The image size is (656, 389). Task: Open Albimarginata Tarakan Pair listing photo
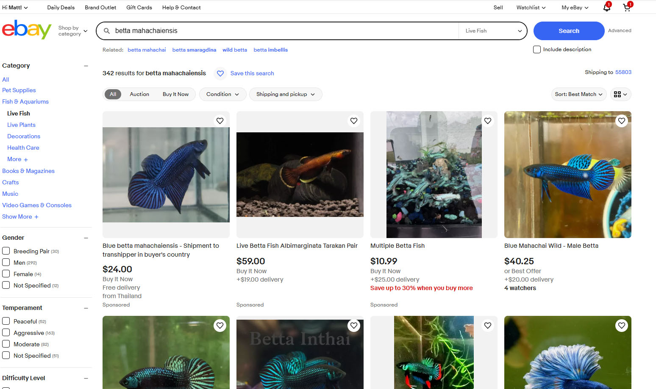pos(300,175)
